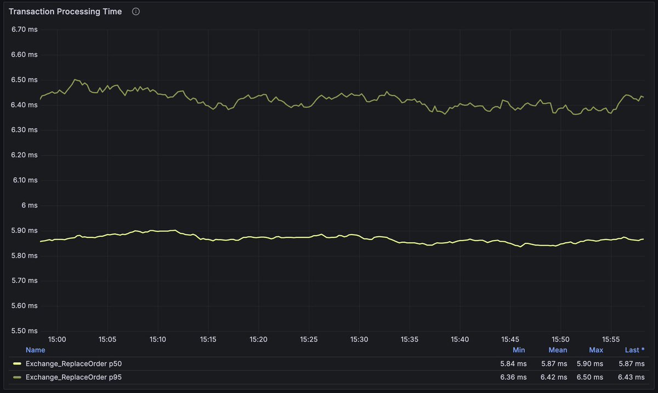Sort legend by Last * column
Viewport: 658px width, 393px height.
tap(634, 350)
